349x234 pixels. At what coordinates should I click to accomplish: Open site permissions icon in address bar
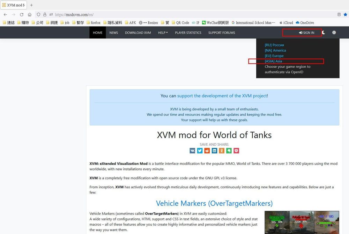51,14
